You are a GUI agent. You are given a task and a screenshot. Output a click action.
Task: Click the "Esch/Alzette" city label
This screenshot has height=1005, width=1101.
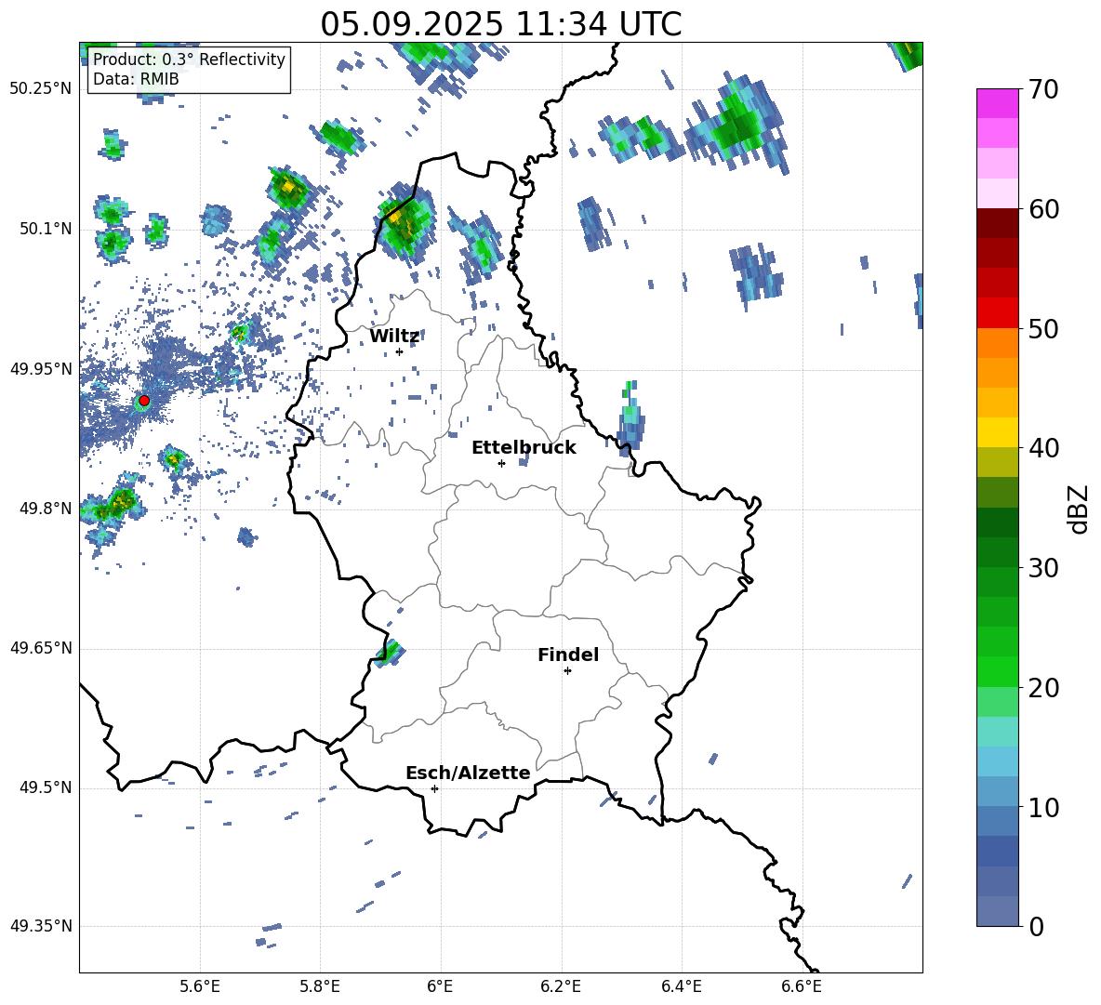click(x=468, y=773)
